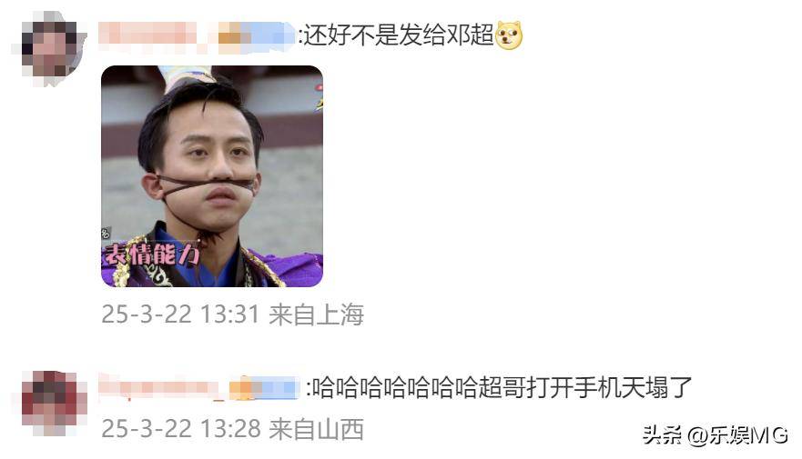The width and height of the screenshot is (802, 459).
Task: Click the small watermark icon above 表情能力
Action: point(106,234)
